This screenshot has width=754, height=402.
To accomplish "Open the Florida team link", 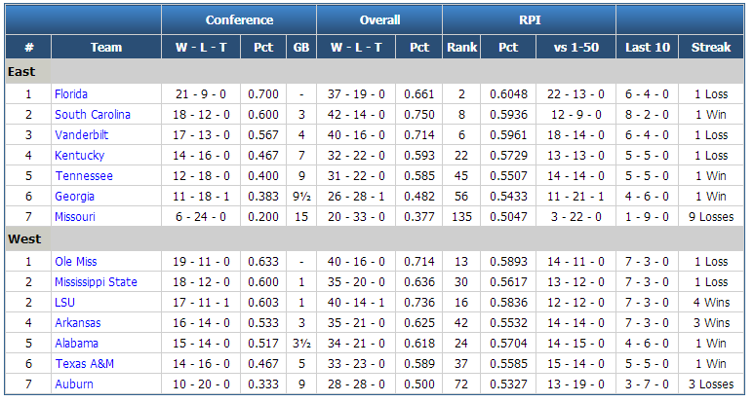I will tap(71, 94).
